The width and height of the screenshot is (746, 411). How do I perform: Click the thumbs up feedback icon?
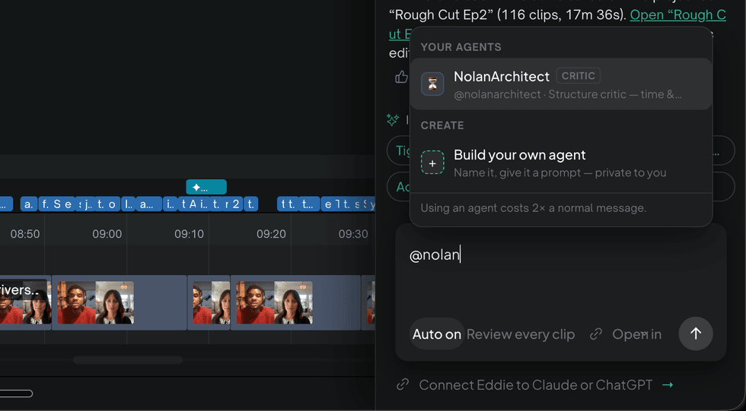point(401,77)
